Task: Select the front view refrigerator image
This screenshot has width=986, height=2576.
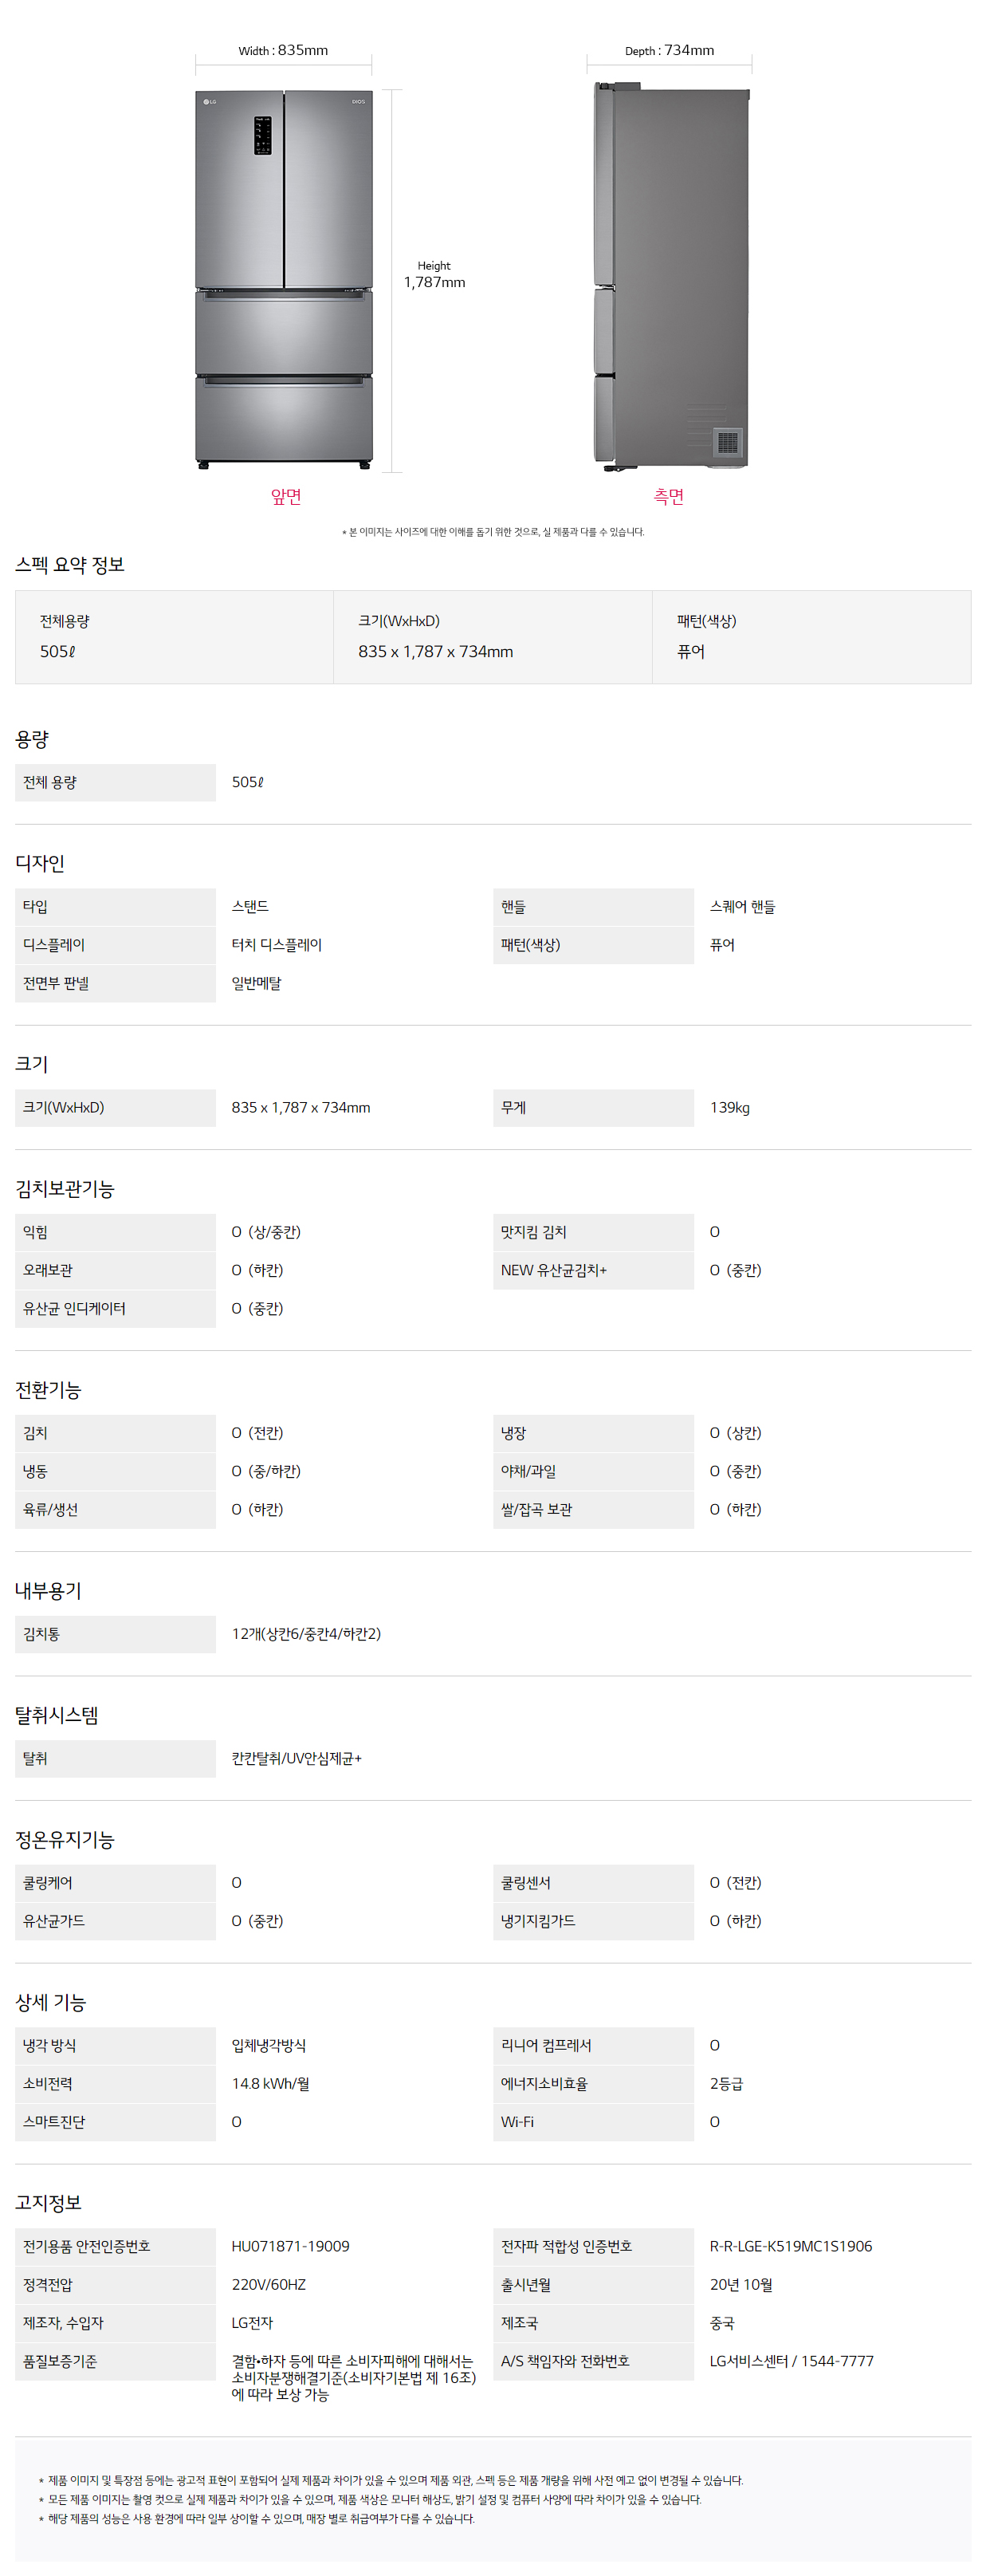Action: pyautogui.click(x=284, y=278)
